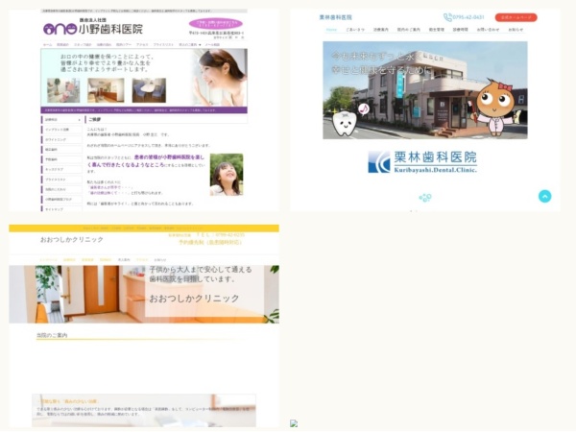Click おおつしかクリニック site title in header
This screenshot has width=576, height=432.
point(72,239)
